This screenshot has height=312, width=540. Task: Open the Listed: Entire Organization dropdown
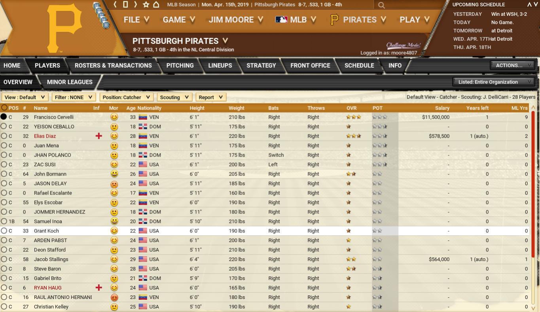pos(493,82)
